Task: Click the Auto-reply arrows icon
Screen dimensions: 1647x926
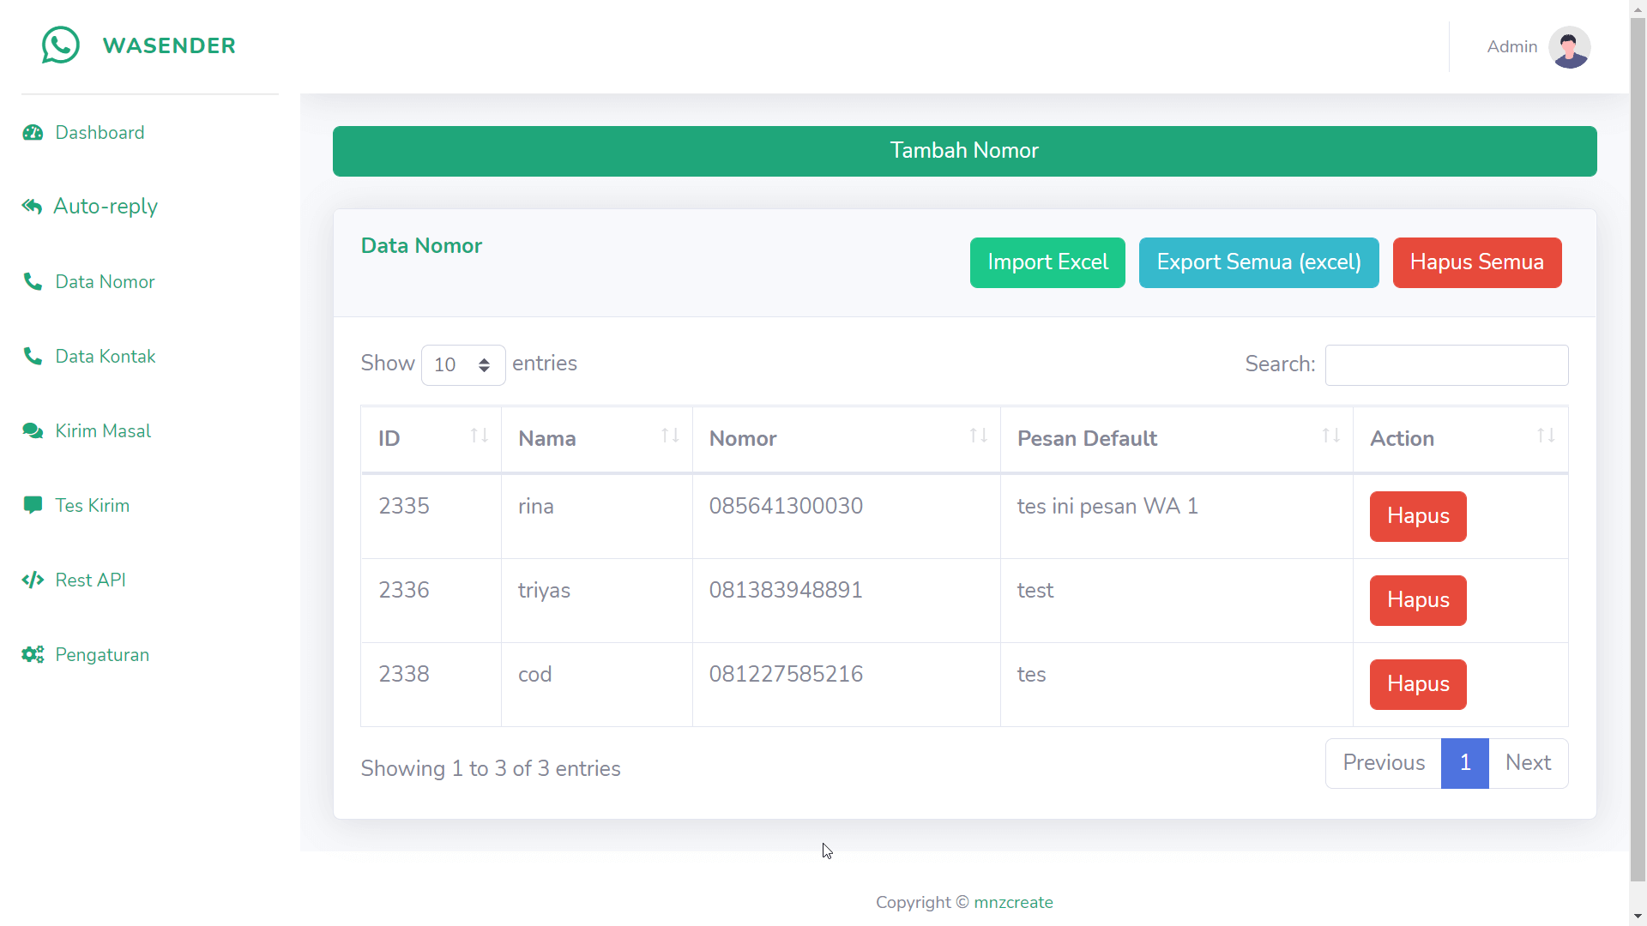Action: tap(33, 207)
